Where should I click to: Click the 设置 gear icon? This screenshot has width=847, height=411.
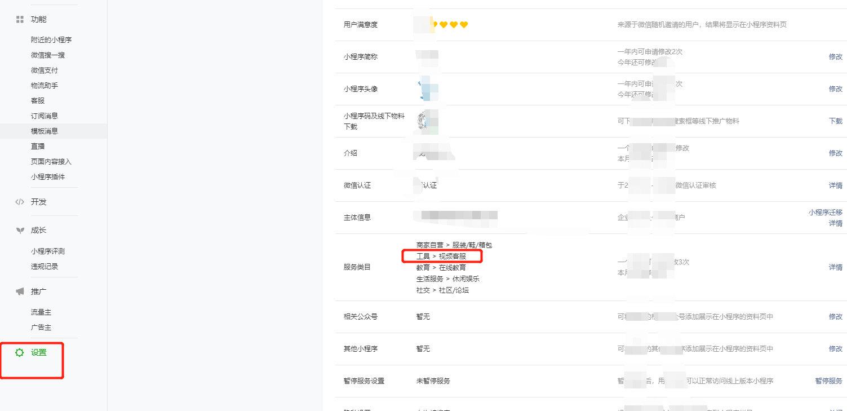pyautogui.click(x=20, y=352)
